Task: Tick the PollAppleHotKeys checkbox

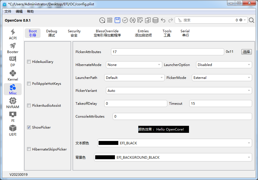Action: (29, 84)
